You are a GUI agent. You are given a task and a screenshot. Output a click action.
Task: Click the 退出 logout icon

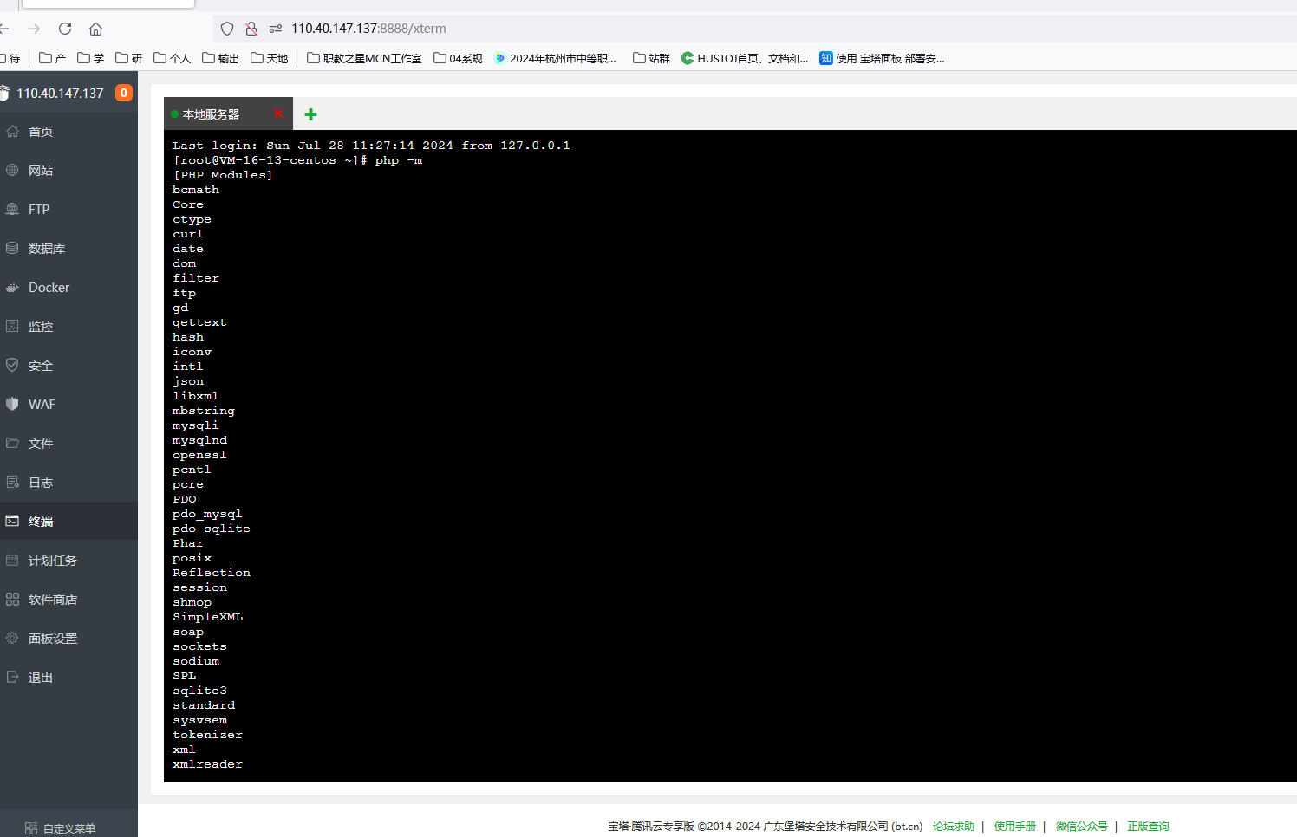coord(12,678)
